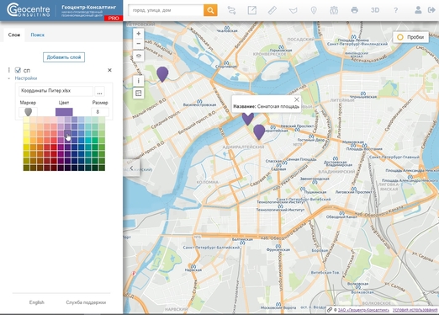The width and height of the screenshot is (439, 315).
Task: Open the ЗАО Геоцентр-Консалтинг link
Action: pos(363,310)
